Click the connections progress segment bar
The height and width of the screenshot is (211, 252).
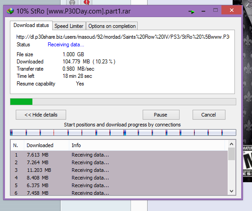point(123,133)
